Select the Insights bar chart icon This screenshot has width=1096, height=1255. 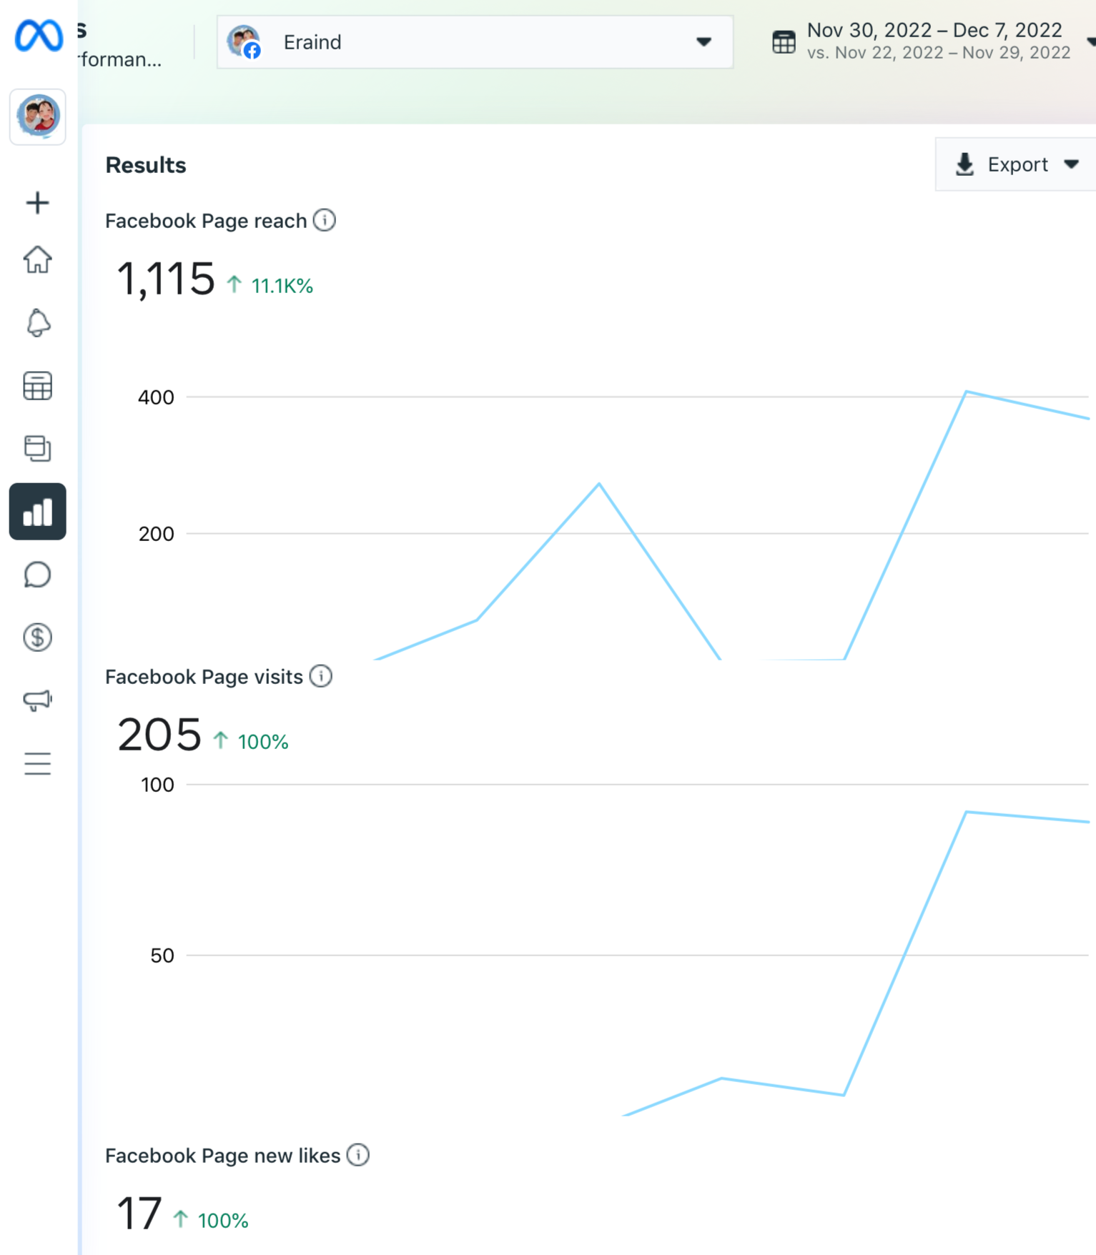point(38,512)
